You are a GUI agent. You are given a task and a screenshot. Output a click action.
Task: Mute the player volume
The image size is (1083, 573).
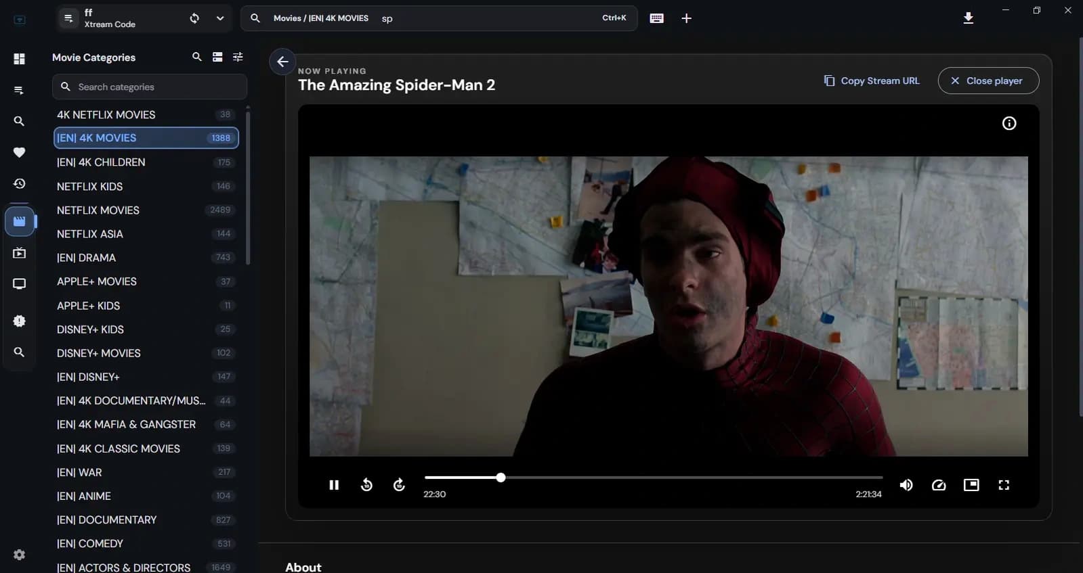coord(906,485)
